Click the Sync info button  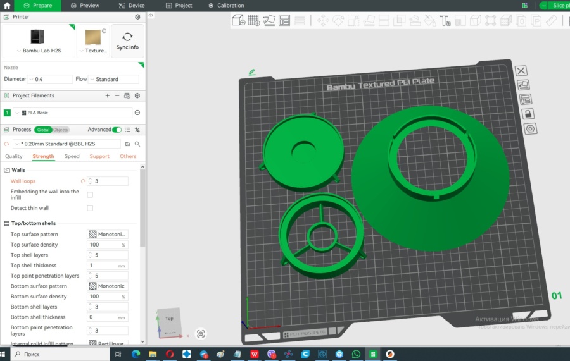pos(127,41)
